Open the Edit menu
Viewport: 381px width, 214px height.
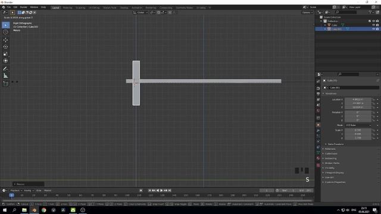[15, 7]
